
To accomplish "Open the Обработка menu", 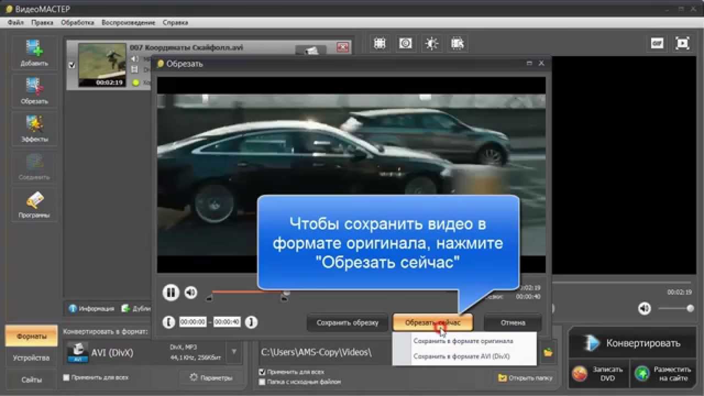I will point(78,23).
